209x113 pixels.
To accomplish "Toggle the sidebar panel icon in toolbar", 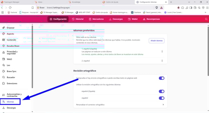I will point(191,8).
